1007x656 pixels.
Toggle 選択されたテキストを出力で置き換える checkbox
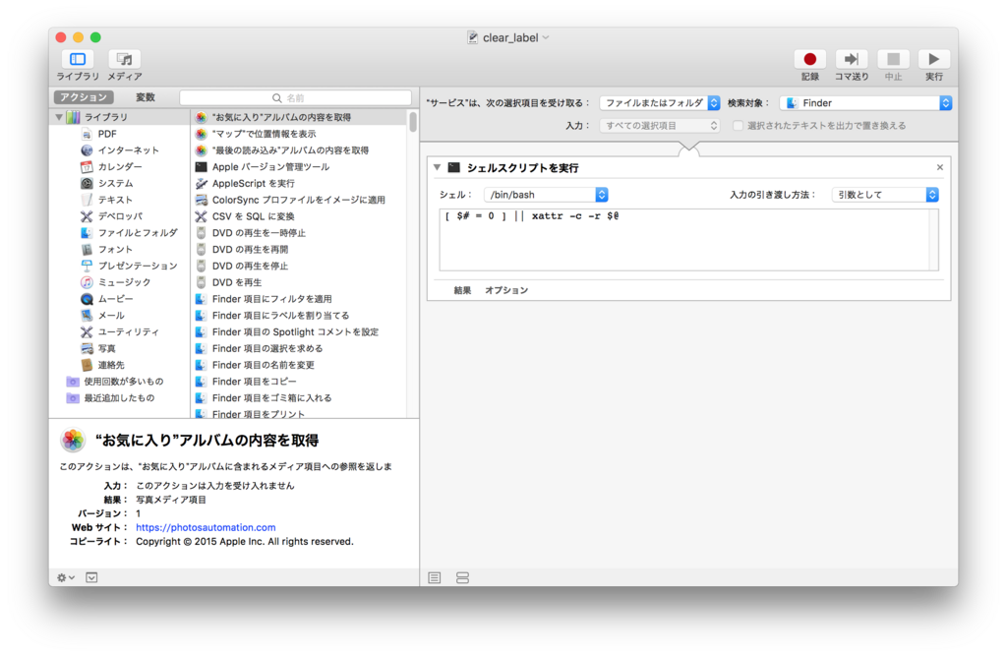coord(738,125)
